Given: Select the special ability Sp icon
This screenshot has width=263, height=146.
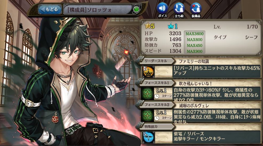Looking at the screenshot, I should [x=148, y=137].
